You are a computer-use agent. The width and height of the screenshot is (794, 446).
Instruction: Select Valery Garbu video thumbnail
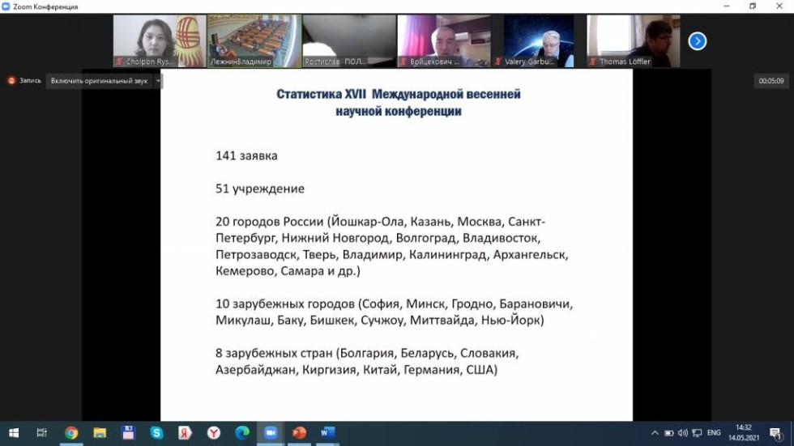[x=538, y=40]
